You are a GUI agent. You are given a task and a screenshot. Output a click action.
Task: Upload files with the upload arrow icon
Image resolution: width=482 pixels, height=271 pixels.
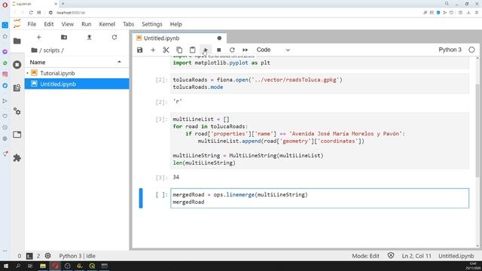click(89, 37)
